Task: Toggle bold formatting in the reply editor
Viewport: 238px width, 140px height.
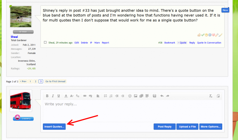Action: point(47,96)
